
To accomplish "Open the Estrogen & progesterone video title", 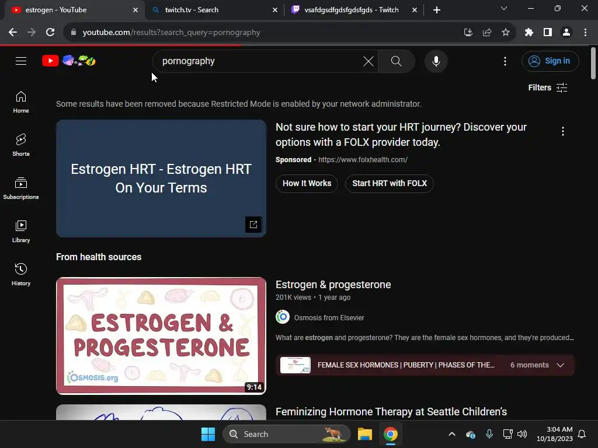I will 333,285.
